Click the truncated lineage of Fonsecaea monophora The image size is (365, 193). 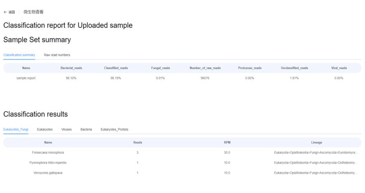click(316, 152)
